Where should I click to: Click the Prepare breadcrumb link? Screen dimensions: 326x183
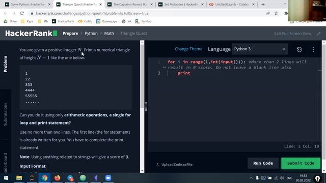(70, 34)
